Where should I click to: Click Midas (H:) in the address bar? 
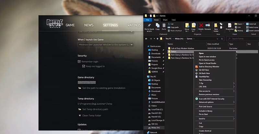[x=179, y=39]
